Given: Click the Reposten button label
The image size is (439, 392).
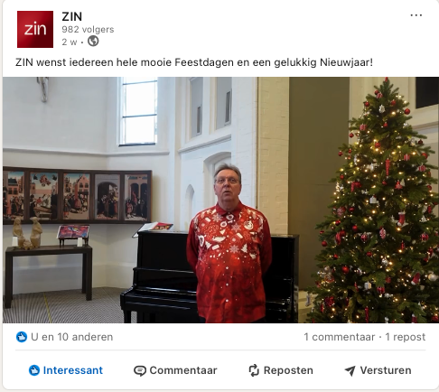Looking at the screenshot, I should 288,370.
